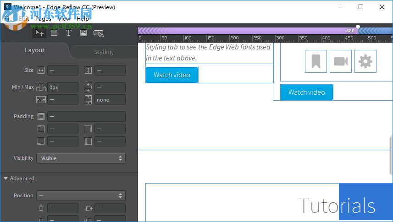Click the all-sides Padding input field
The image size is (393, 222).
tap(86, 116)
